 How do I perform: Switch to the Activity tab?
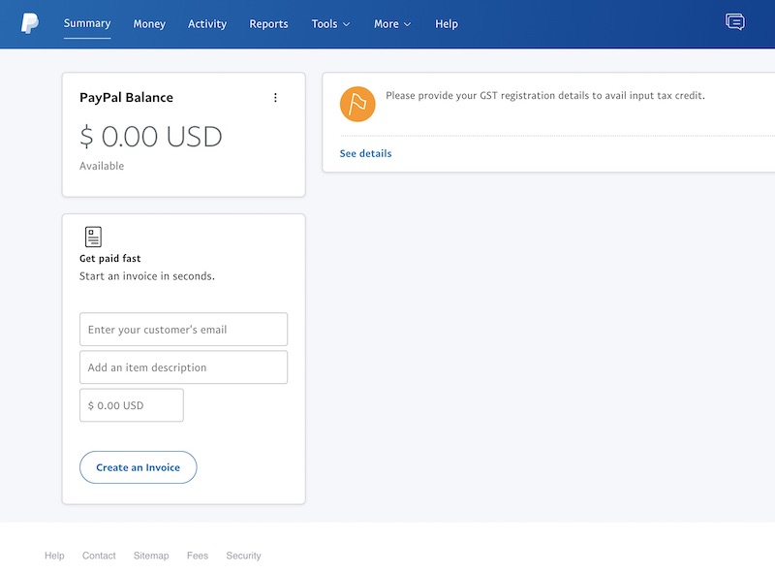click(207, 23)
